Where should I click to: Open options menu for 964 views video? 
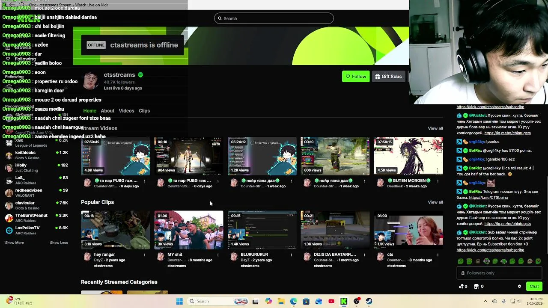click(218, 181)
